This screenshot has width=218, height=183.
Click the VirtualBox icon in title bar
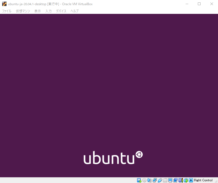click(x=4, y=4)
